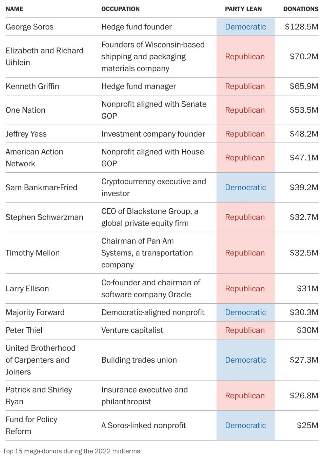This screenshot has width=325, height=456.
Task: Click the OCCUPATION column header
Action: [x=120, y=9]
